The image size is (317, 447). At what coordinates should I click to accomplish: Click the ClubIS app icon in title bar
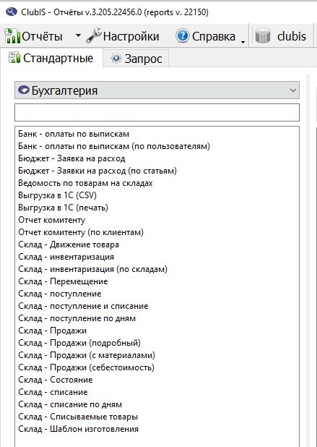pyautogui.click(x=12, y=12)
